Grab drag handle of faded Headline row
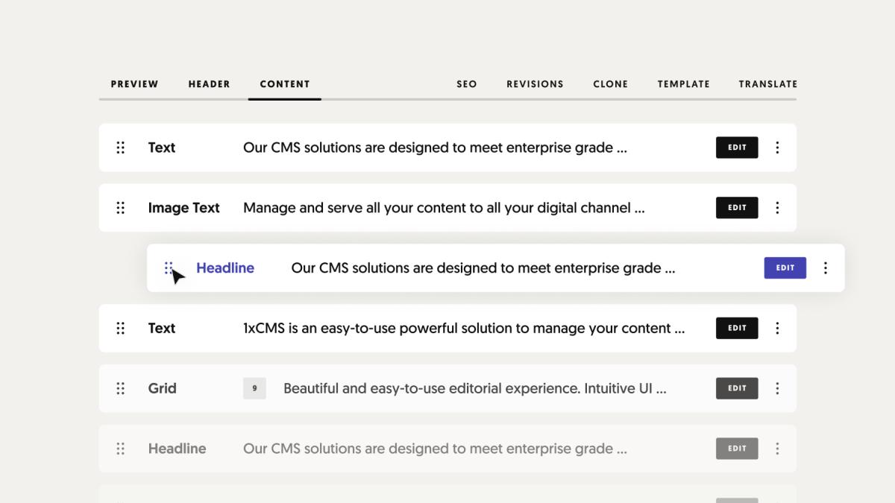The height and width of the screenshot is (503, 895). point(121,449)
